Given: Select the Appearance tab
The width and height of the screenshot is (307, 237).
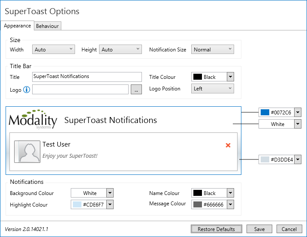Looking at the screenshot, I should click(17, 26).
